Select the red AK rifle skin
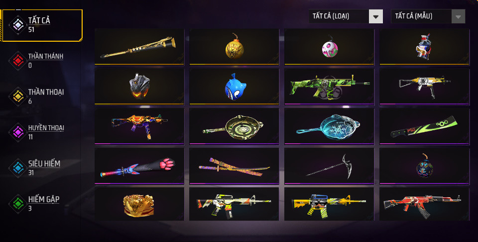 point(424,204)
